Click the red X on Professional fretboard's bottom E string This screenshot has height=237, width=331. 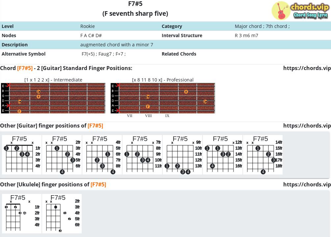(x=118, y=110)
